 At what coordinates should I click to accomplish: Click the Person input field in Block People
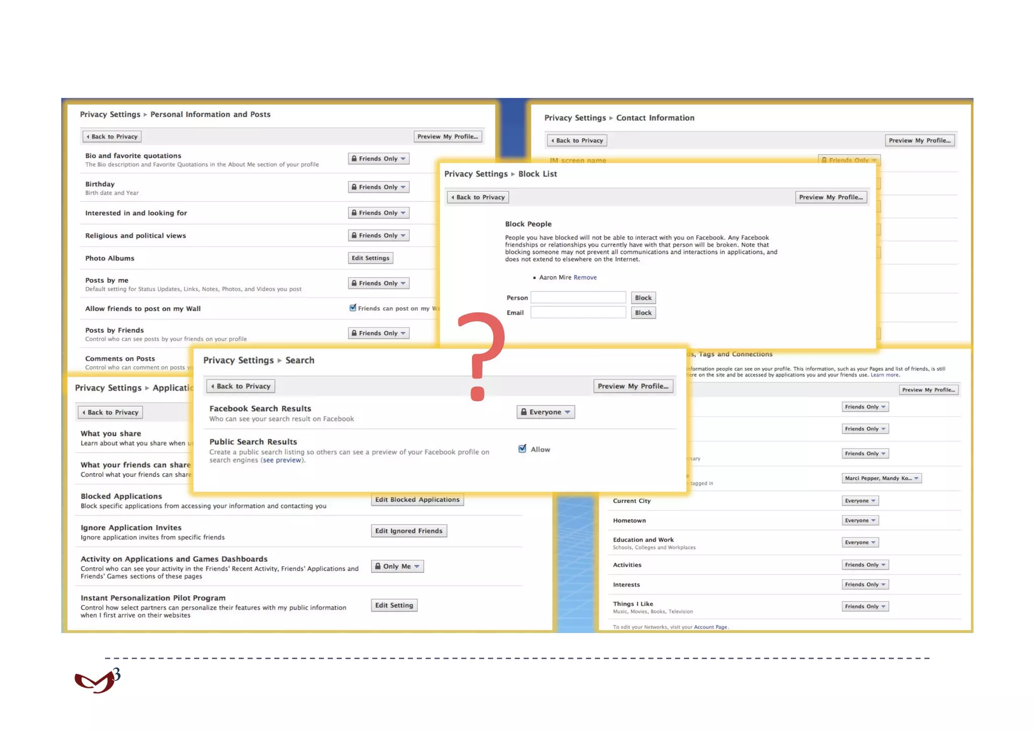[578, 298]
